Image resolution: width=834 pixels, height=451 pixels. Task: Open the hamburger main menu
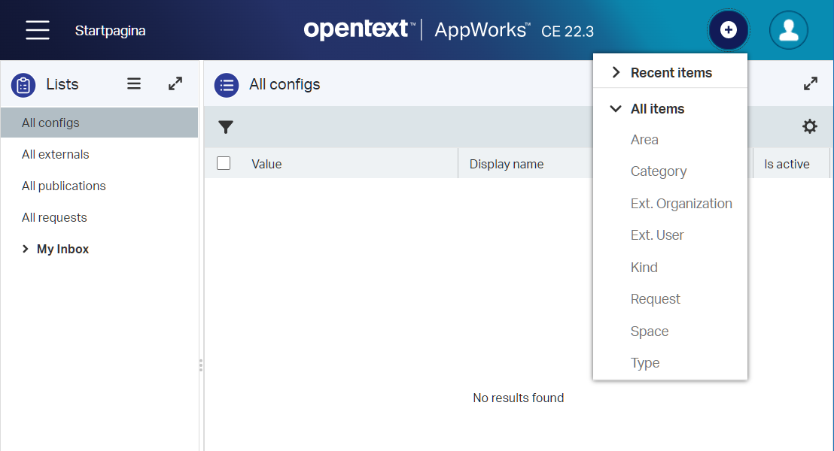pyautogui.click(x=37, y=30)
